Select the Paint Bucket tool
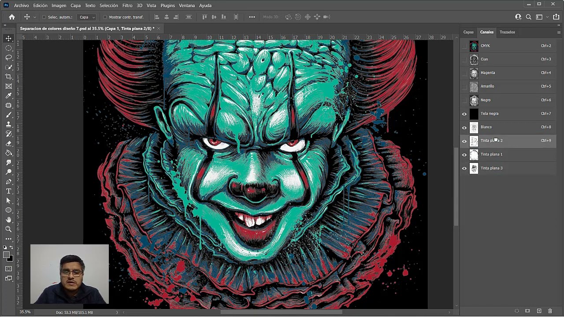Image resolution: width=564 pixels, height=317 pixels. [8, 153]
